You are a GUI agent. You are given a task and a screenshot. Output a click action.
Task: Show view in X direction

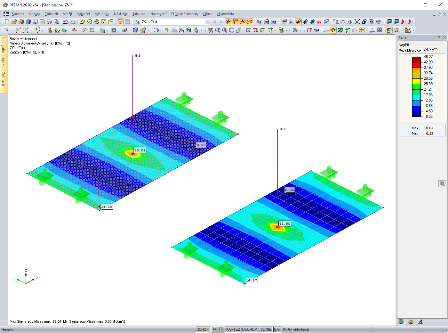(248, 30)
